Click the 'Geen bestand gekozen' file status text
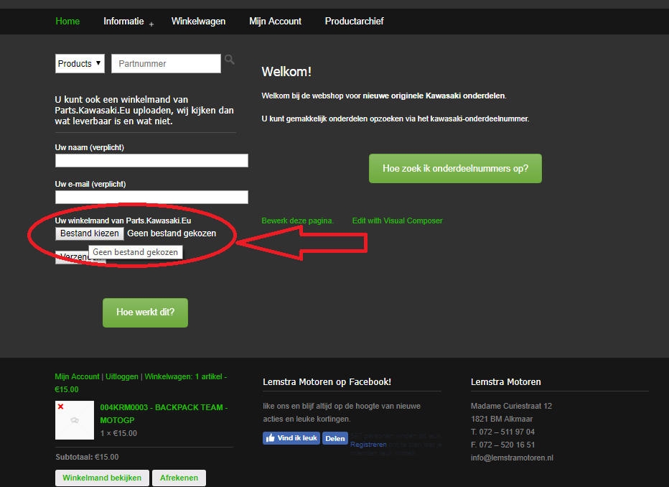The image size is (669, 487). (x=172, y=233)
